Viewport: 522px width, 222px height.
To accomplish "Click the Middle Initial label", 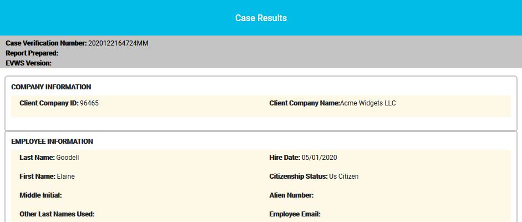I will pos(40,195).
